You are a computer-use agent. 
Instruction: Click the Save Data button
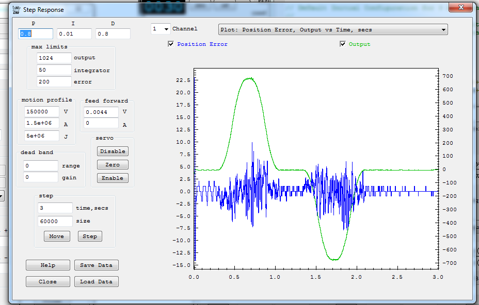[x=96, y=265]
